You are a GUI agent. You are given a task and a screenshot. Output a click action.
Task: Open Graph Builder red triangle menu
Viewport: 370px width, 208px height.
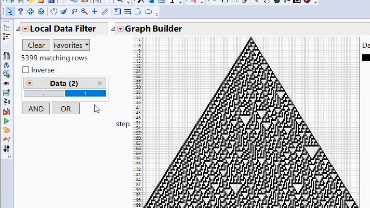121,29
